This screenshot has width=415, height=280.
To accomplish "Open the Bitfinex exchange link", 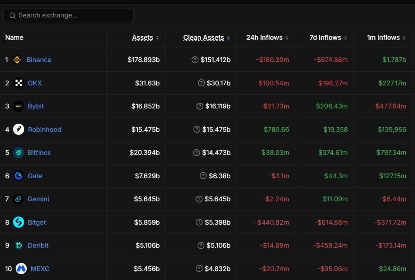I will [39, 153].
